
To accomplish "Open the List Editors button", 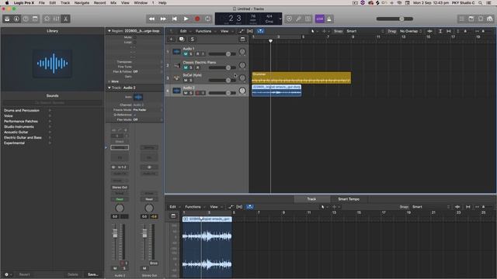I will [x=462, y=19].
